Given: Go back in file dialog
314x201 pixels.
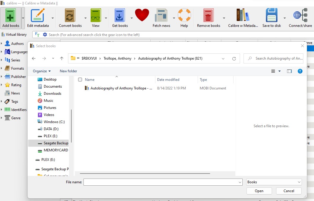Looking at the screenshot, I should tap(34, 58).
